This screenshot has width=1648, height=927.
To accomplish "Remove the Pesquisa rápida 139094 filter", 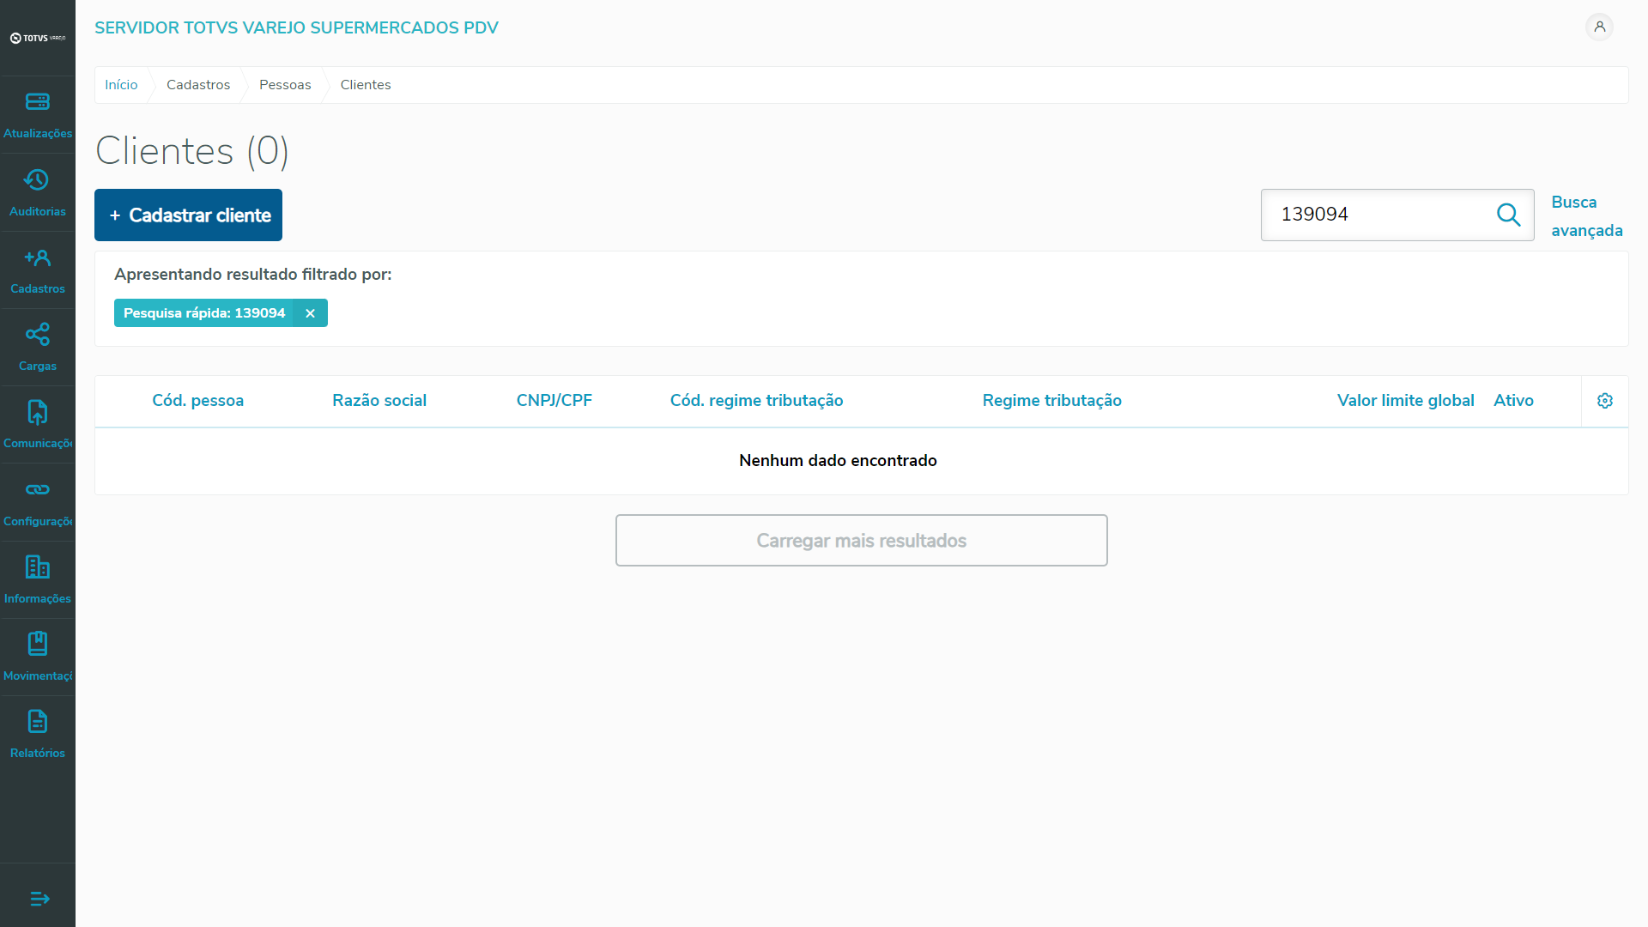I will point(310,313).
